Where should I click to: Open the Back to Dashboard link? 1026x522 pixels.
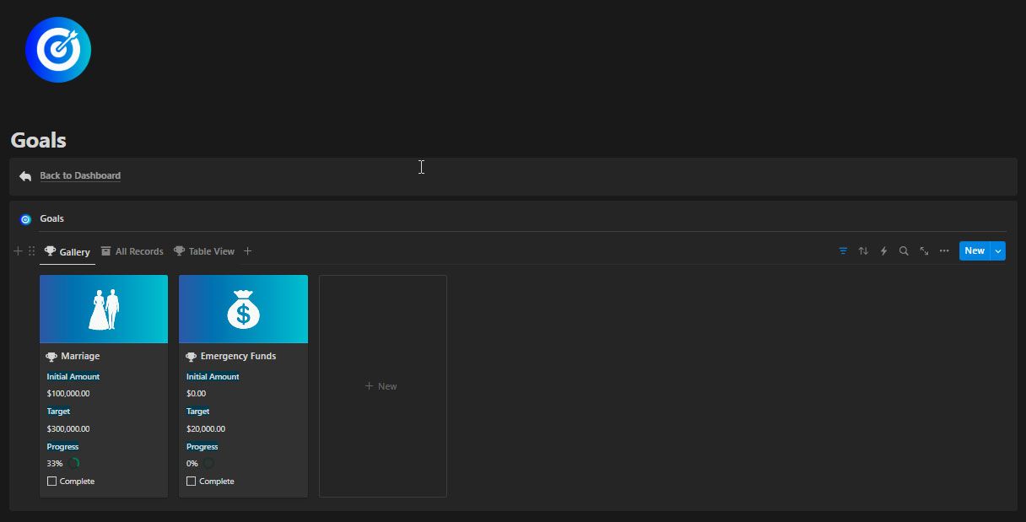(x=80, y=175)
